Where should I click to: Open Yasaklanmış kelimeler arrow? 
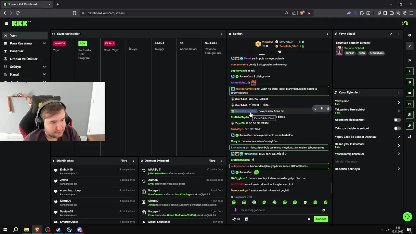point(399,154)
